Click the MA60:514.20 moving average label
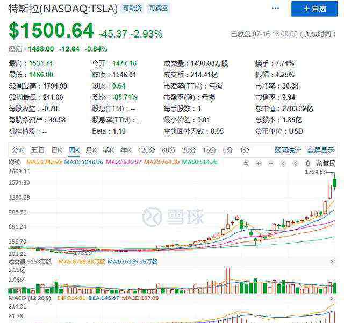344x323 pixels. (x=200, y=162)
